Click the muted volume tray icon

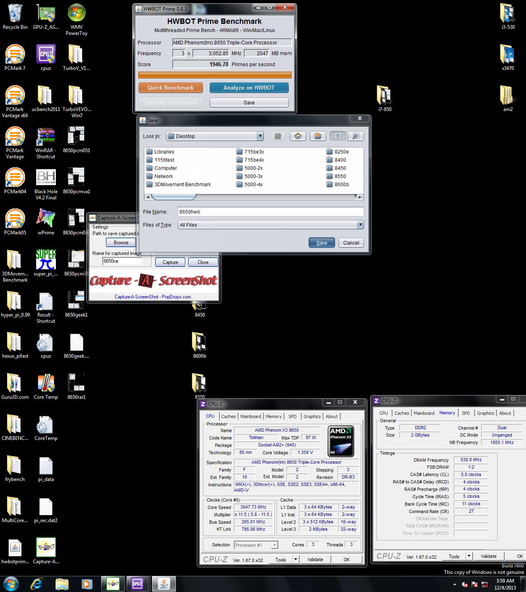coord(465,584)
